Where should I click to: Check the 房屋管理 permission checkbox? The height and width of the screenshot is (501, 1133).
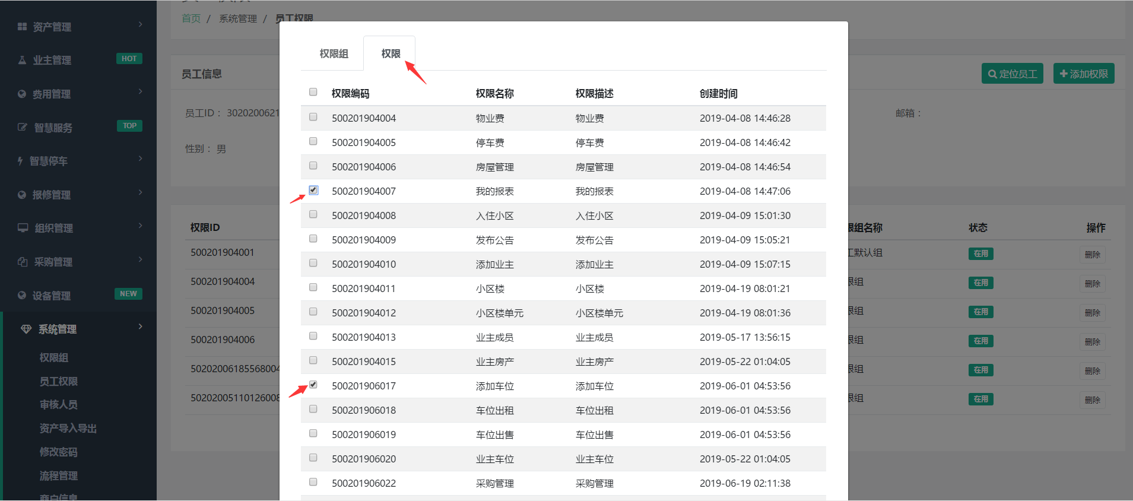(x=313, y=166)
